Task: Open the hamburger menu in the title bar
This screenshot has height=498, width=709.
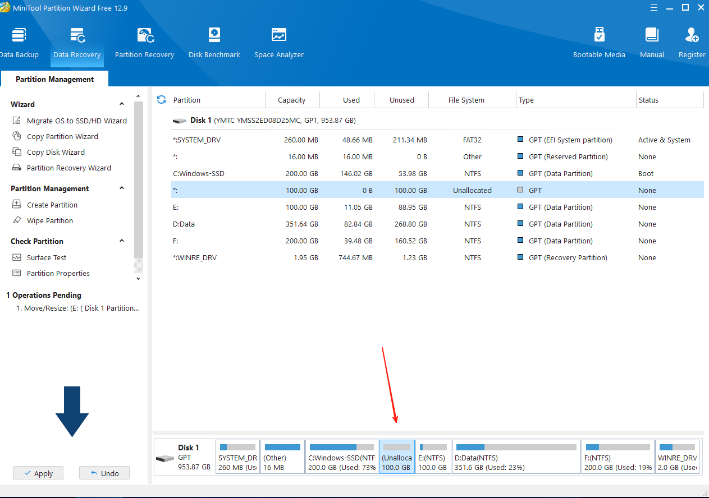Action: point(654,7)
